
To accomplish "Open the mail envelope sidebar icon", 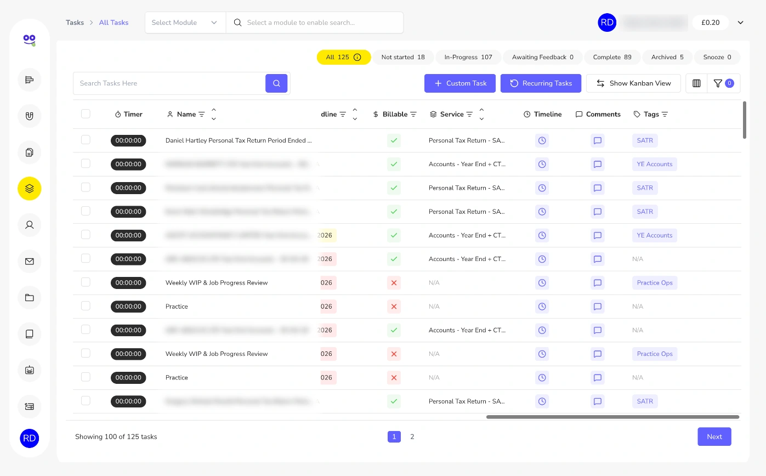I will point(30,261).
